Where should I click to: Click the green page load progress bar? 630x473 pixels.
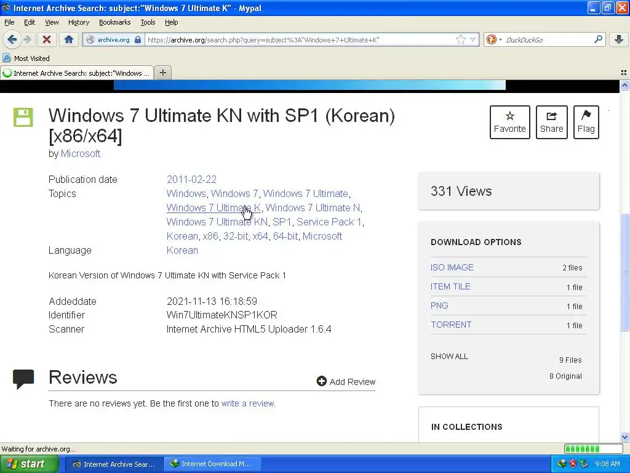pos(593,449)
